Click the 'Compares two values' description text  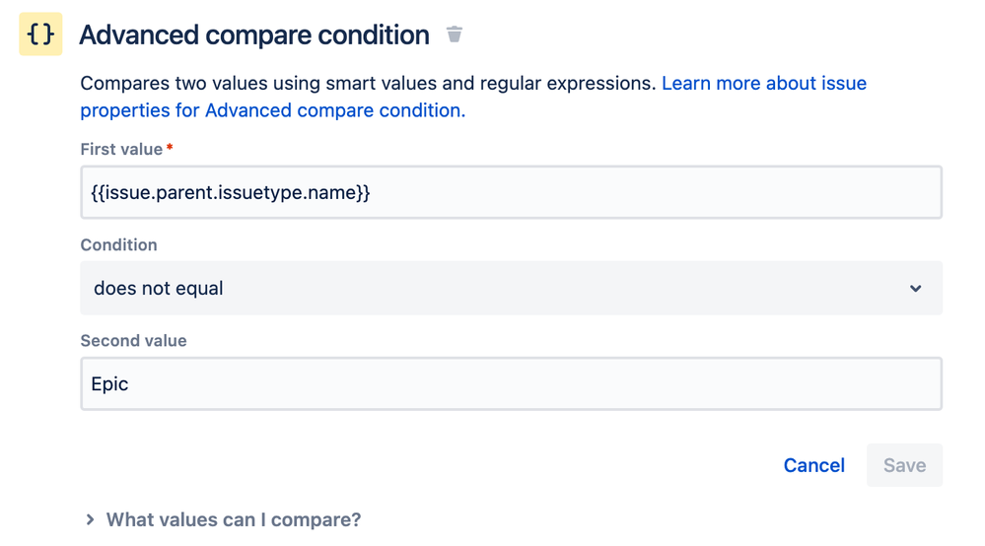367,84
